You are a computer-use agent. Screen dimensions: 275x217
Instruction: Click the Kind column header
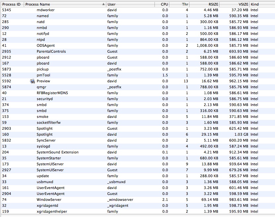262,4
